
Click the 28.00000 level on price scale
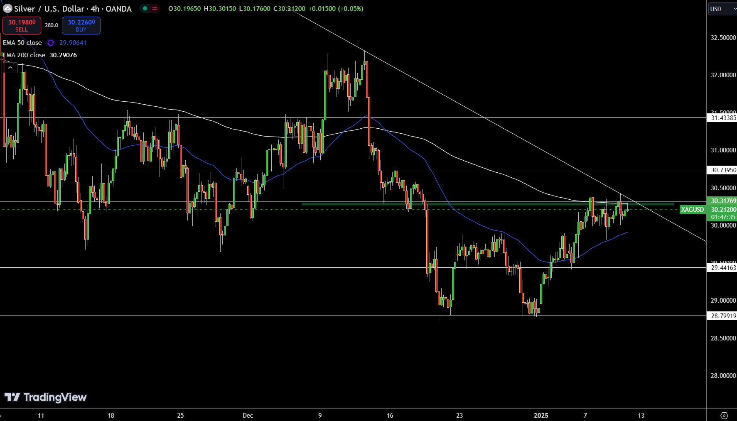click(723, 376)
